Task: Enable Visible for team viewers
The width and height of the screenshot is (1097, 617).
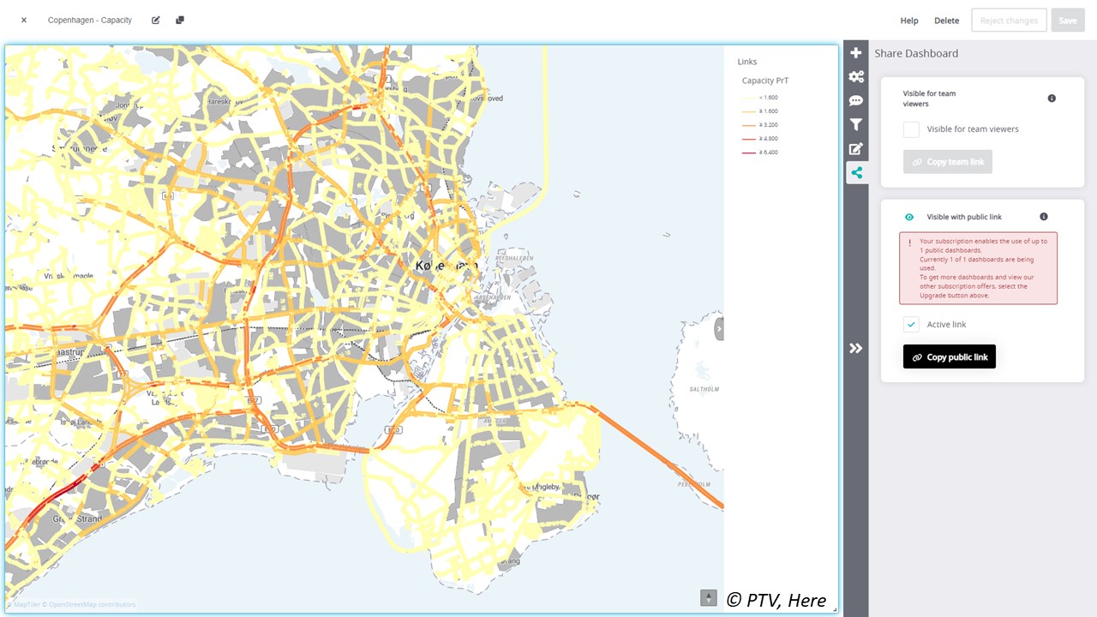Action: [x=911, y=129]
